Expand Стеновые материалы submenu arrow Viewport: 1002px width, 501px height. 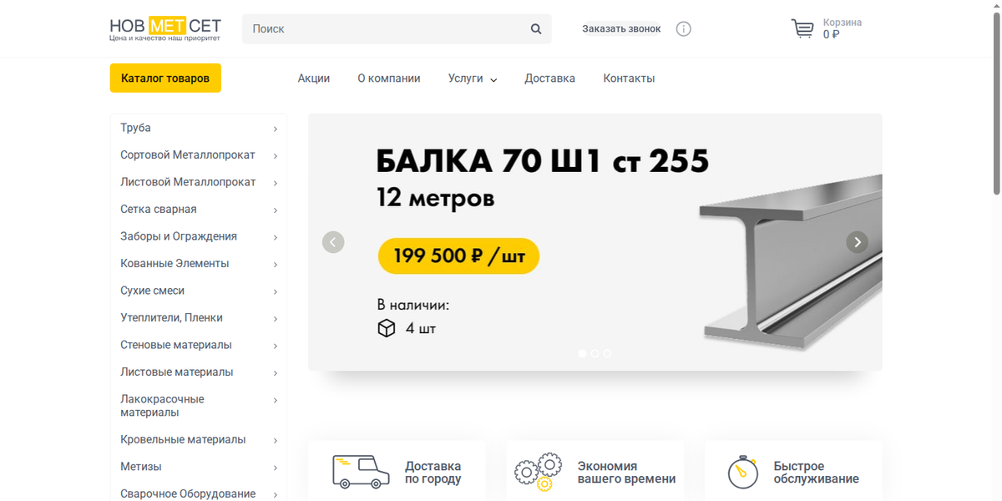click(276, 346)
